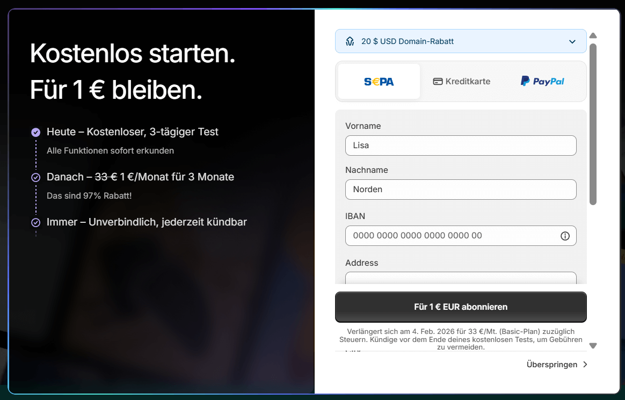The width and height of the screenshot is (625, 400).
Task: Click the info icon in IBAN field
Action: 565,236
